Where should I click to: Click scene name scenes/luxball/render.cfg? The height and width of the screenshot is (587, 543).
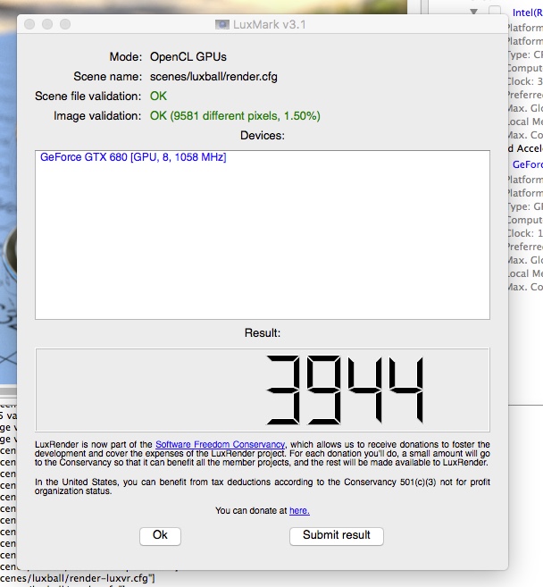213,77
